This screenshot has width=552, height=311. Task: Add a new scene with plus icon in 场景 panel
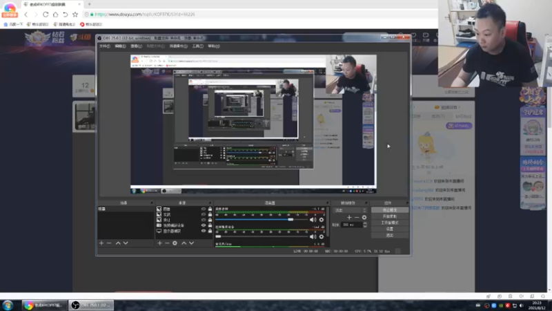[x=101, y=243]
